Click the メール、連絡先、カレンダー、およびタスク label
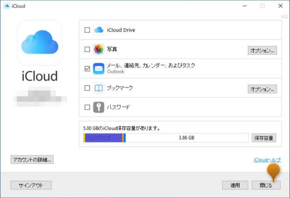Viewport: 290px width, 198px height. click(151, 65)
